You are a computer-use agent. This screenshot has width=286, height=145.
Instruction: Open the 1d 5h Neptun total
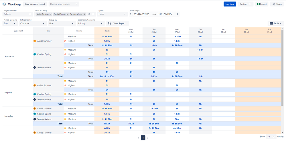[x=107, y=104]
